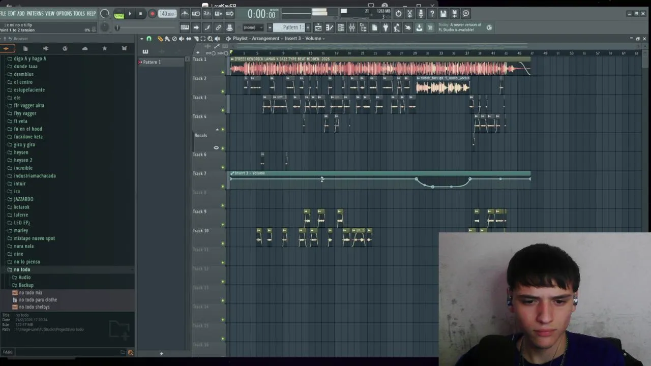Open 'no todo shelbys' project file

(34, 307)
